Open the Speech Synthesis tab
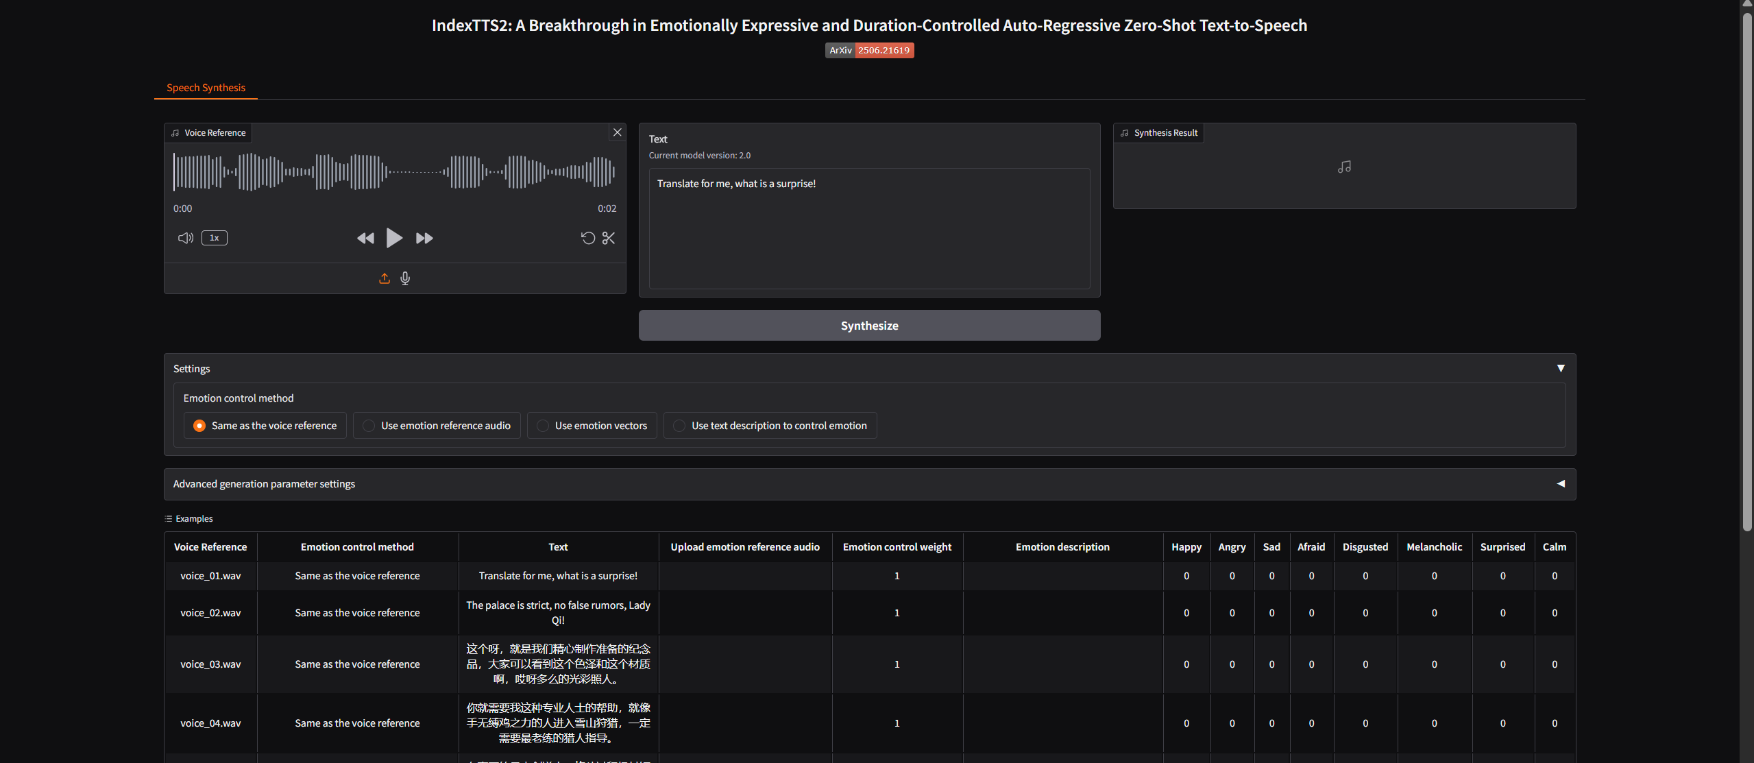Image resolution: width=1754 pixels, height=763 pixels. (x=206, y=88)
